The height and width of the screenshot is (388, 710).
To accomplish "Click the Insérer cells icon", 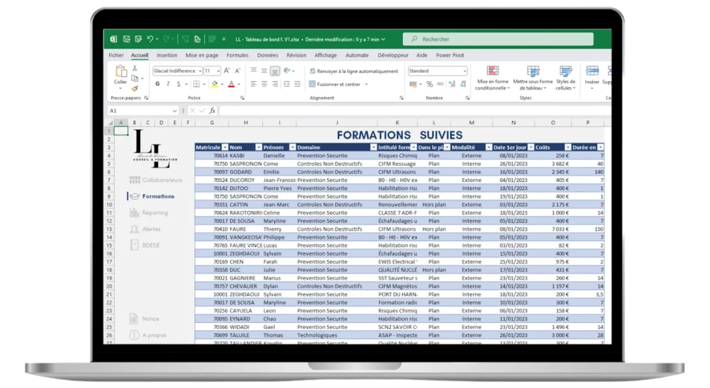I will (x=592, y=71).
